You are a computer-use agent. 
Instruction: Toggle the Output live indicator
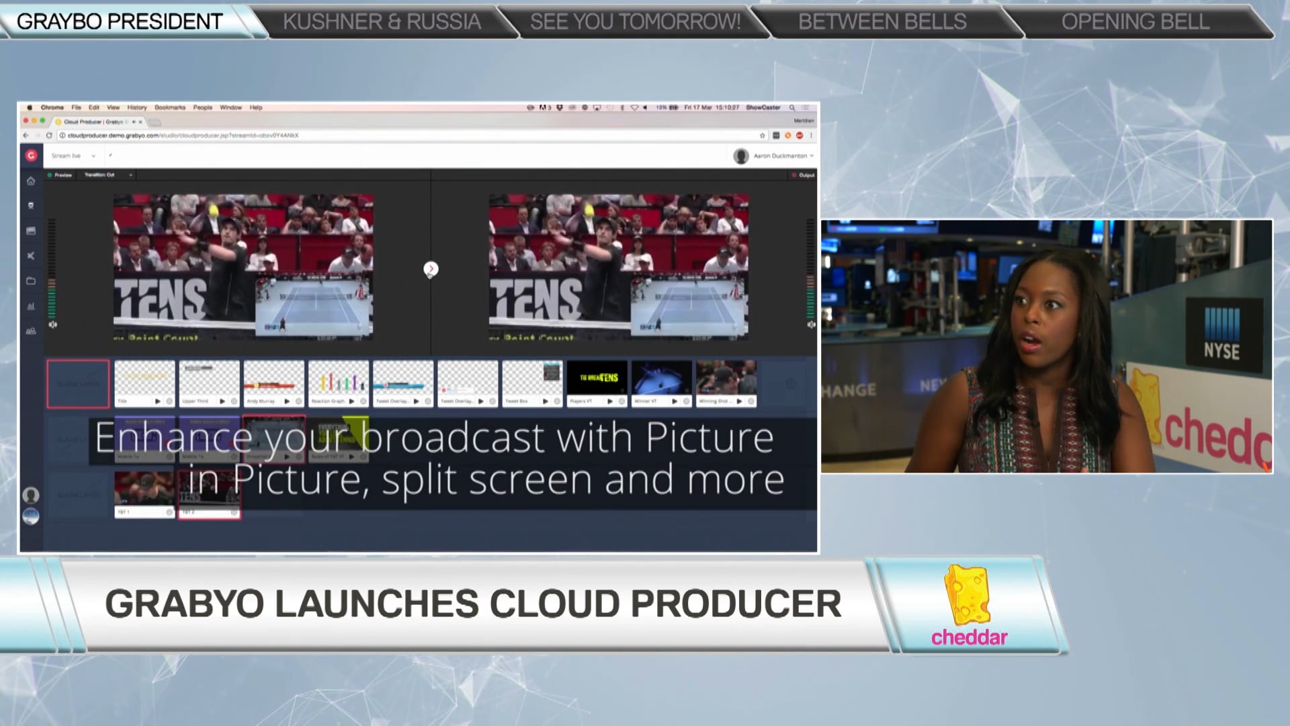coord(794,176)
